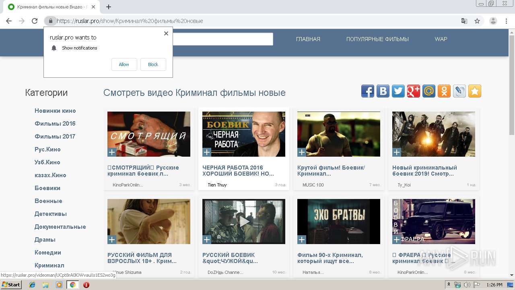Screen dimensions: 515x290
Task: Add to favorites star share icon
Action: [x=474, y=91]
